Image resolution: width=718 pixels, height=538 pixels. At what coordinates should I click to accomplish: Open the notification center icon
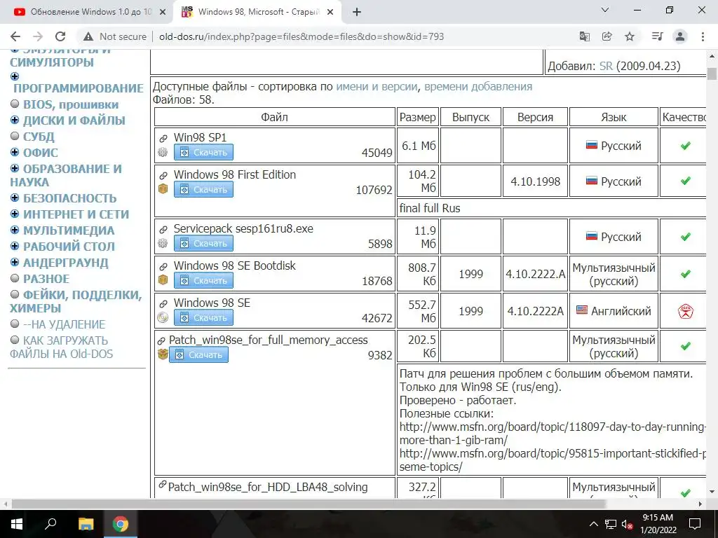point(695,524)
